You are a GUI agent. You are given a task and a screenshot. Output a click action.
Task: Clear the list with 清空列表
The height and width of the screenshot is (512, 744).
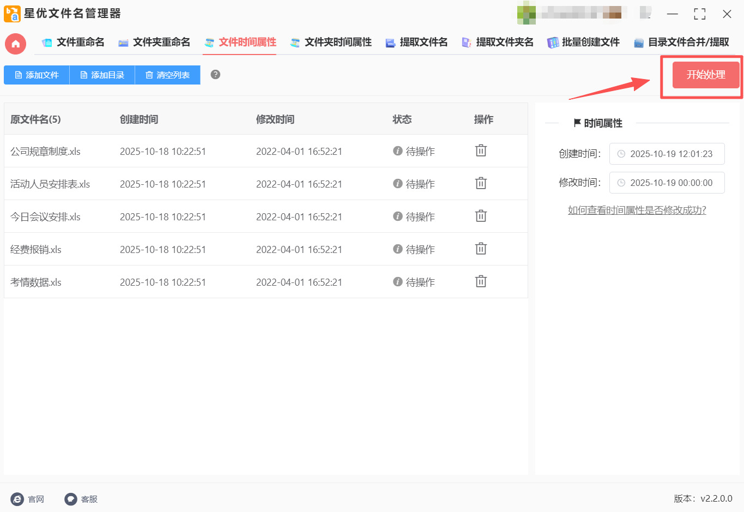167,75
